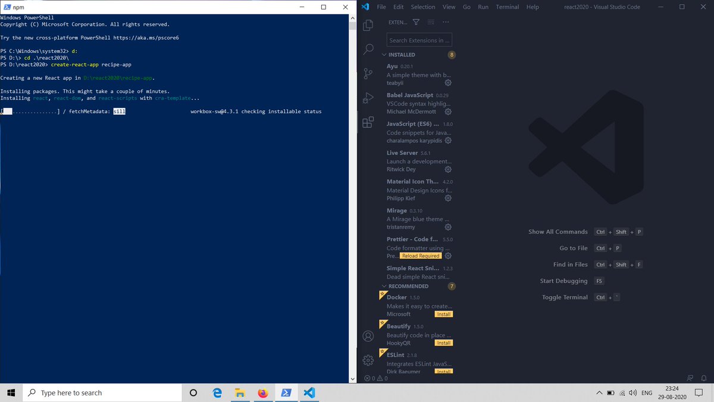Screen dimensions: 714x402
Task: Select the Babel JavaScript extension entry
Action: (418, 104)
